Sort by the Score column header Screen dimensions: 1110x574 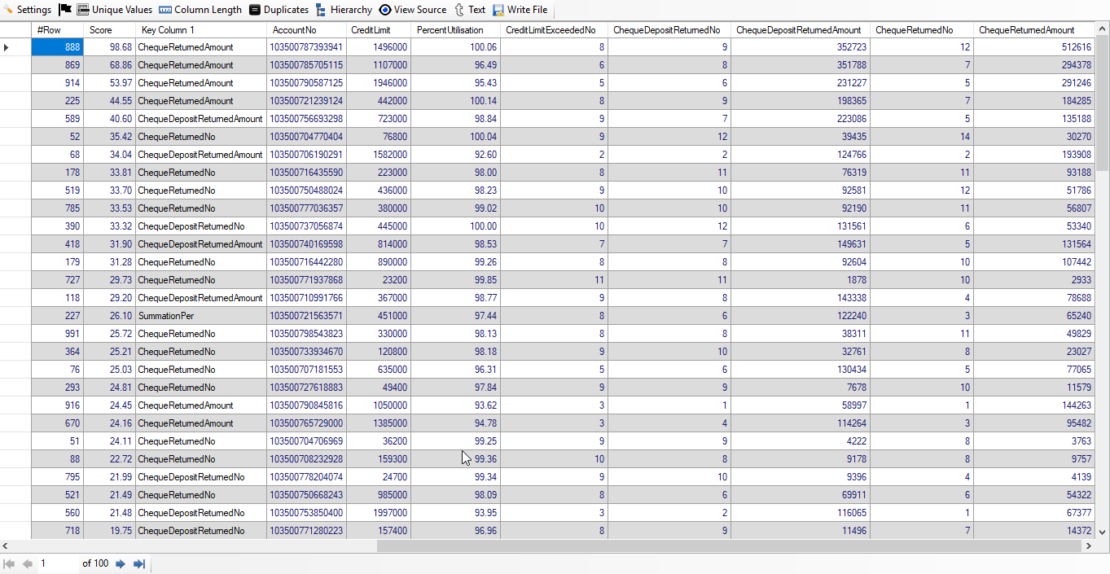[101, 30]
